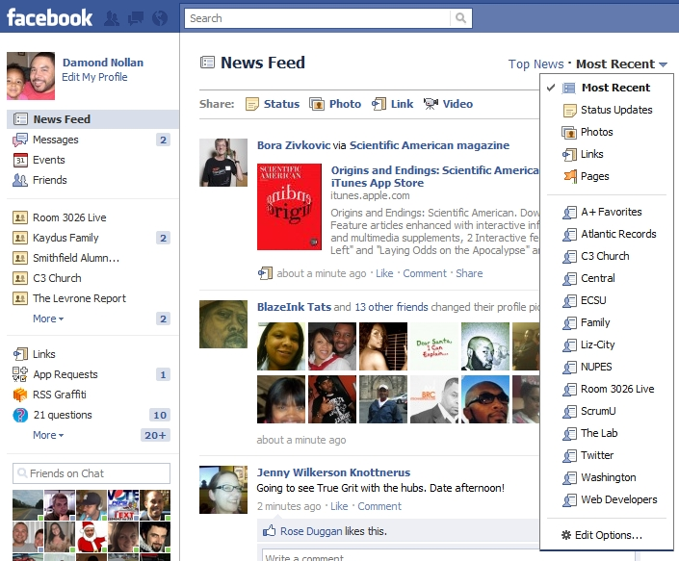Click the search magnifier button
Screen dimensions: 679x561
[x=460, y=18]
